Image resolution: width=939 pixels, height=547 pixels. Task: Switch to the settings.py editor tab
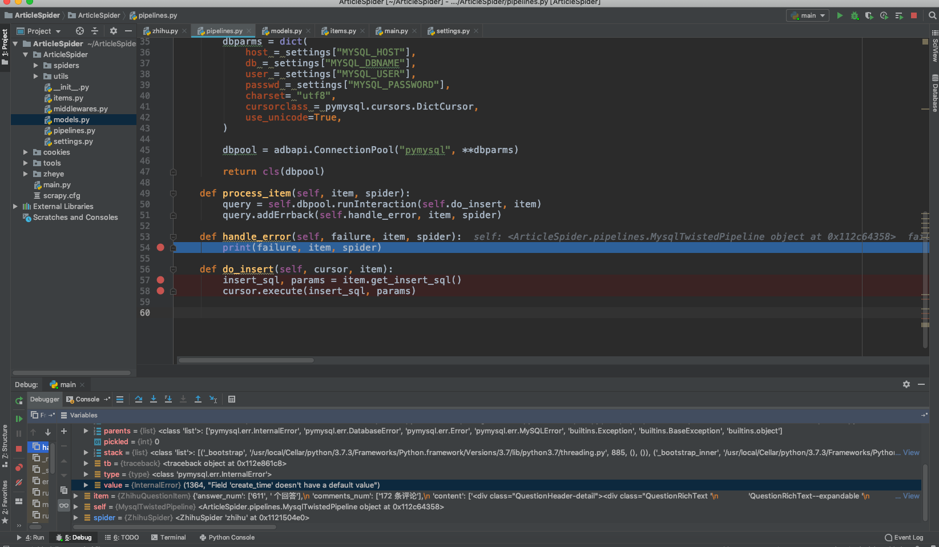(453, 31)
